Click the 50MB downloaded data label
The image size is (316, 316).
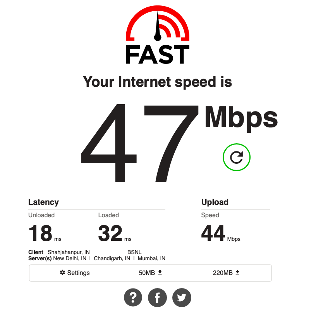coord(147,273)
